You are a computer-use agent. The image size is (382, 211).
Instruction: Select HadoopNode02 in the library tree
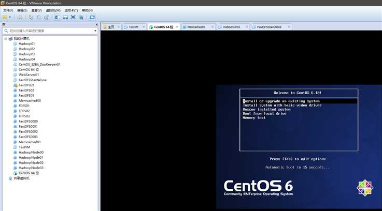click(x=31, y=162)
